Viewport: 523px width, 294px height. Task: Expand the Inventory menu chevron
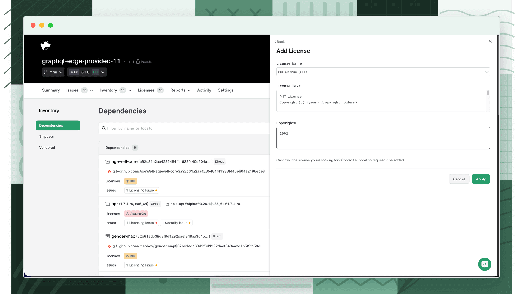[x=130, y=91]
